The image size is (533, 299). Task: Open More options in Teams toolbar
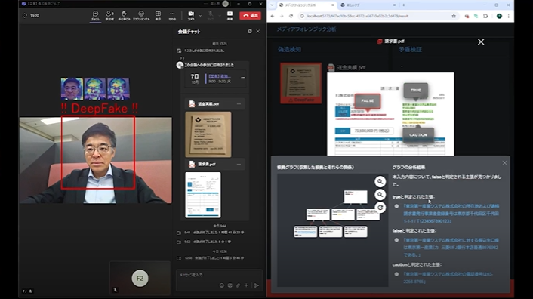point(172,15)
